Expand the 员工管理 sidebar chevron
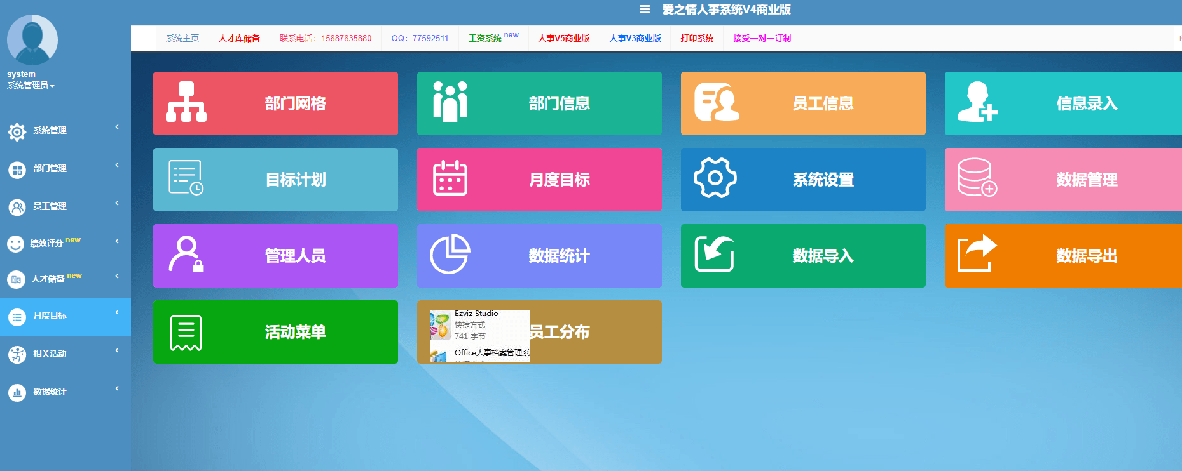The height and width of the screenshot is (471, 1182). tap(117, 203)
